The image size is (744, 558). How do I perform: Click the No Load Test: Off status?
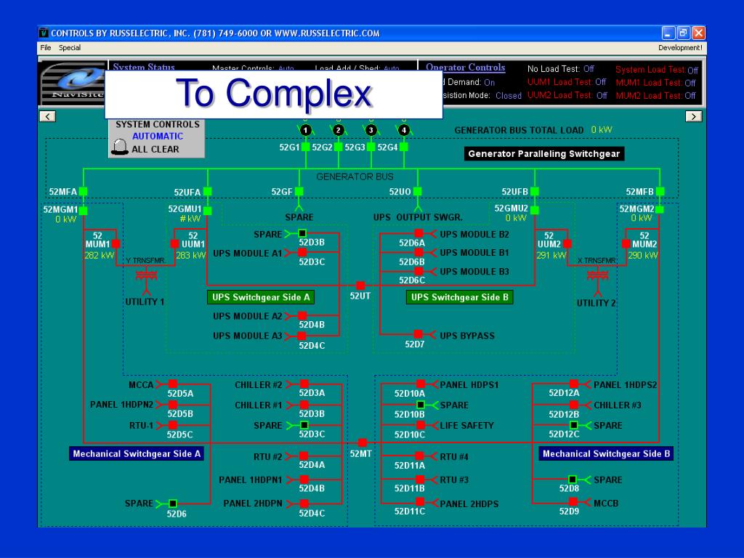560,69
